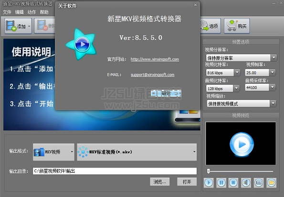Expand the 视频帧率 25.00 dropdown
Viewport: 284px width, 197px height.
coord(272,73)
